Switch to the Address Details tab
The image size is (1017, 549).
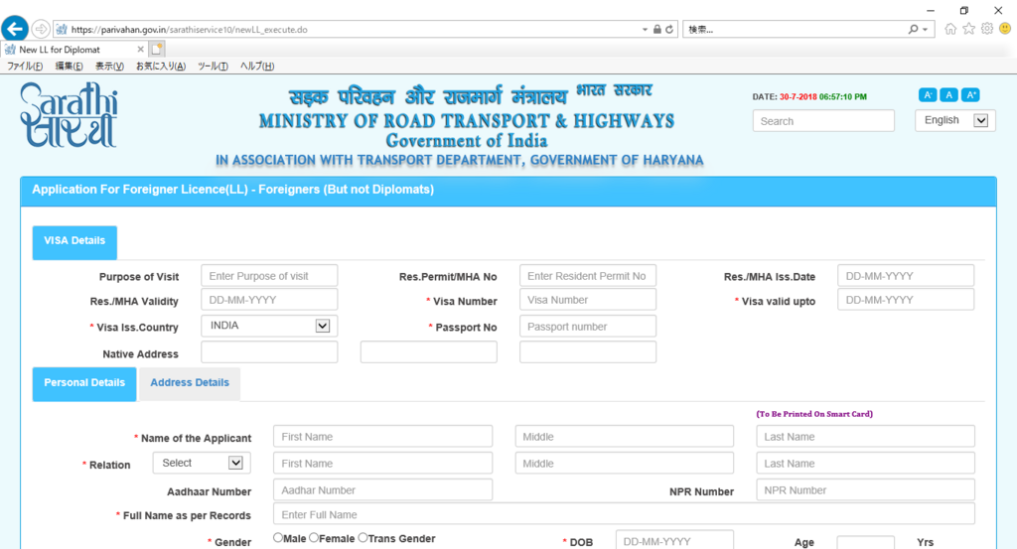tap(190, 384)
